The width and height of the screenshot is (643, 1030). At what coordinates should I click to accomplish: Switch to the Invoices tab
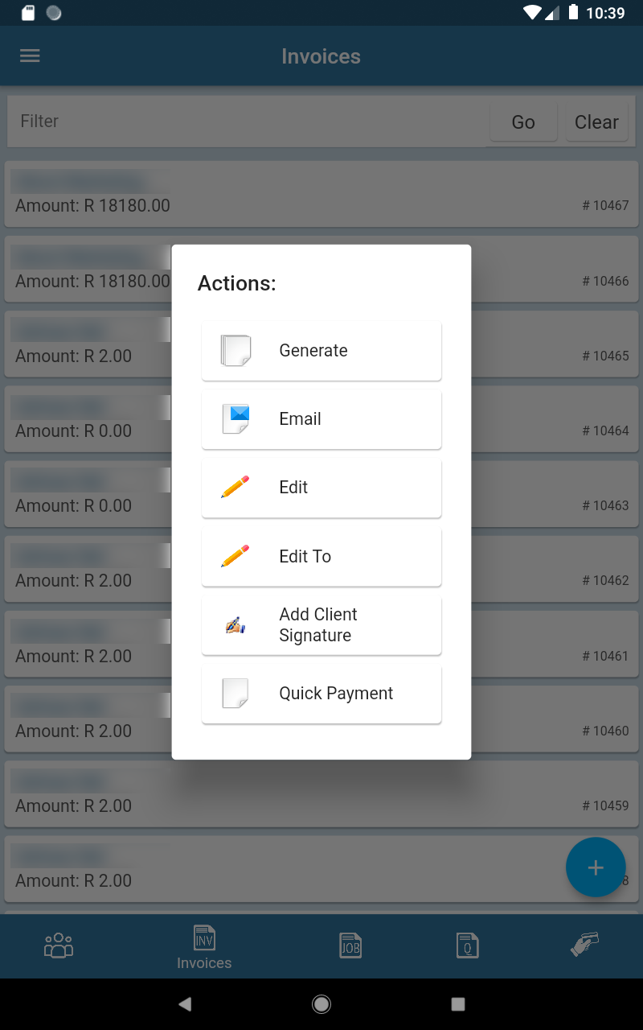204,946
